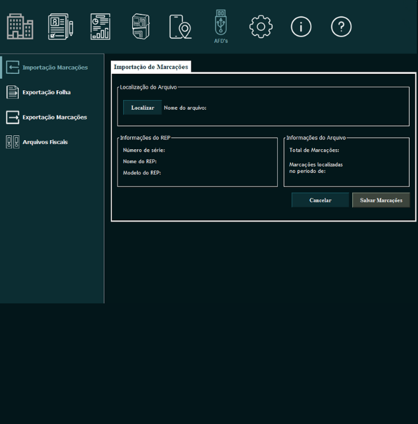Image resolution: width=418 pixels, height=424 pixels.
Task: Click the Informações do REP group title
Action: 145,138
